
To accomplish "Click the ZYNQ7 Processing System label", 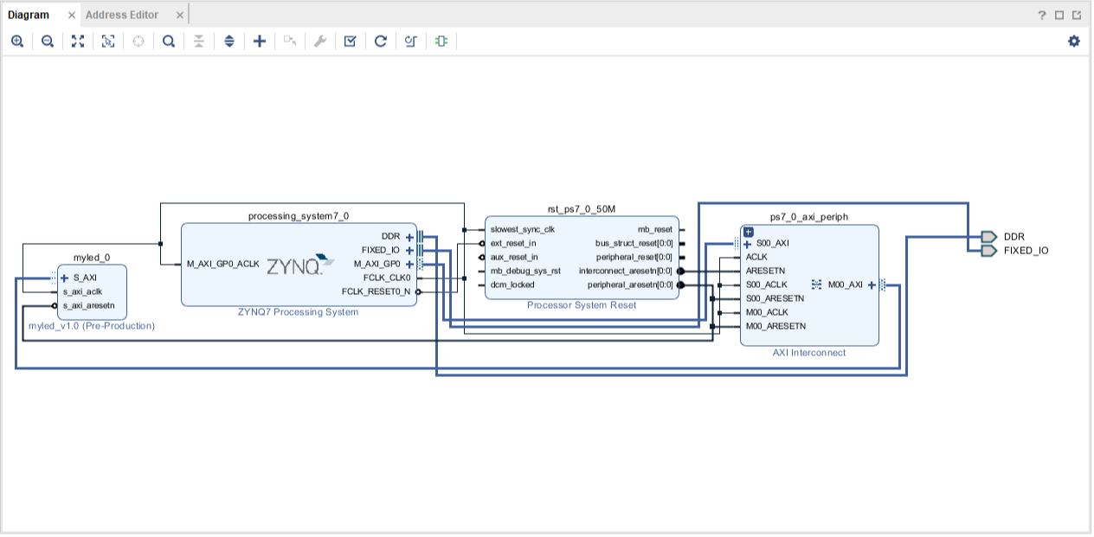I will [x=298, y=312].
